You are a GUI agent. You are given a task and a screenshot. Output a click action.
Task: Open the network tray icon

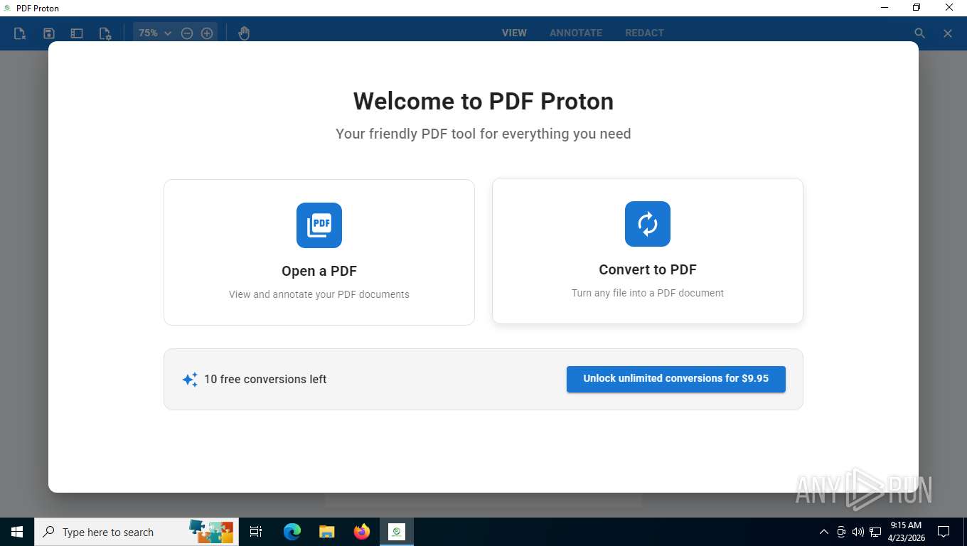click(875, 532)
